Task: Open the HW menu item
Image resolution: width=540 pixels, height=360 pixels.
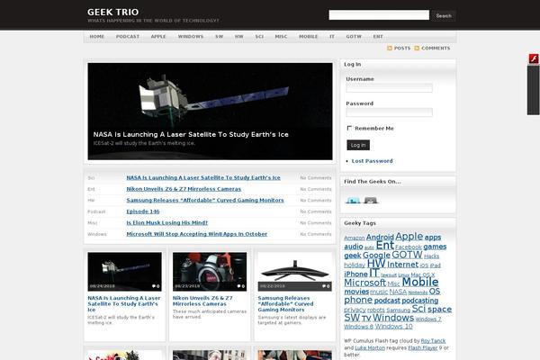Action: 239,37
